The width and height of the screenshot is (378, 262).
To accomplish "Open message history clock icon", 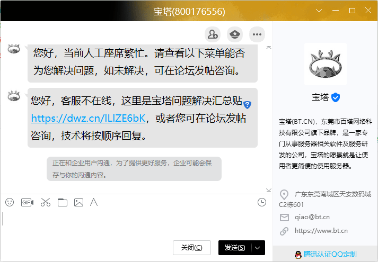I will click(x=262, y=202).
